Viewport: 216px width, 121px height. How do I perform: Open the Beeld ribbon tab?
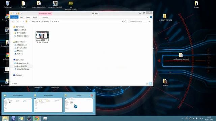click(35, 17)
